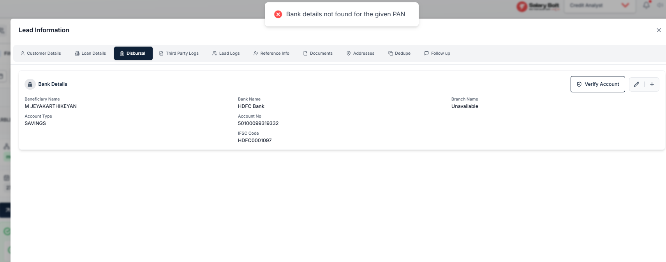Open the Credit Analyst role dropdown
Image resolution: width=666 pixels, height=262 pixels.
pyautogui.click(x=599, y=5)
